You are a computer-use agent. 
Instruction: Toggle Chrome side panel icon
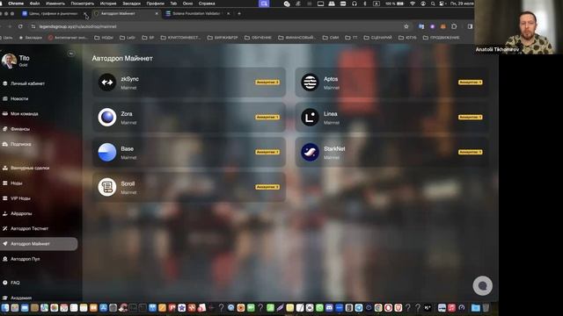point(470,26)
